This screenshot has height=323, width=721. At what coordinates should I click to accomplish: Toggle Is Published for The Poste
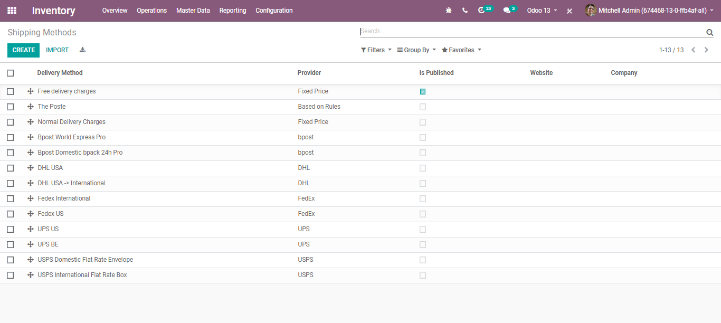click(x=423, y=107)
